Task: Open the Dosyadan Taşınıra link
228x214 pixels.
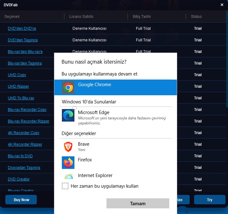Action: click(24, 168)
